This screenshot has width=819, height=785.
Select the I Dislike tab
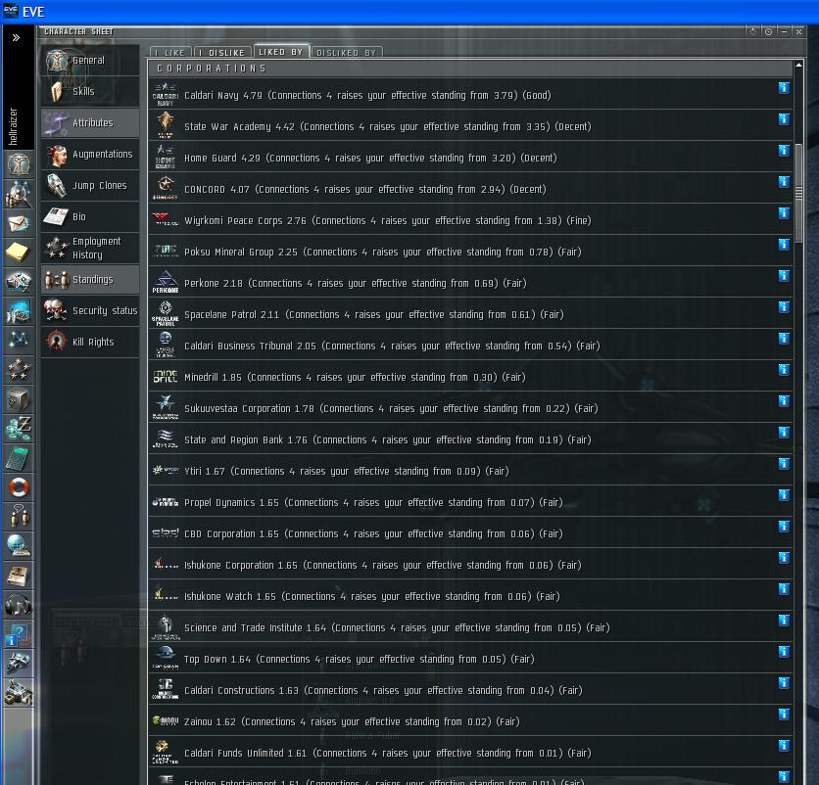coord(222,52)
